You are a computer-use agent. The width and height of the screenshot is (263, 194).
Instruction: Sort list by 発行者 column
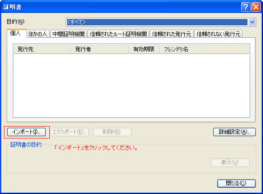(100, 49)
